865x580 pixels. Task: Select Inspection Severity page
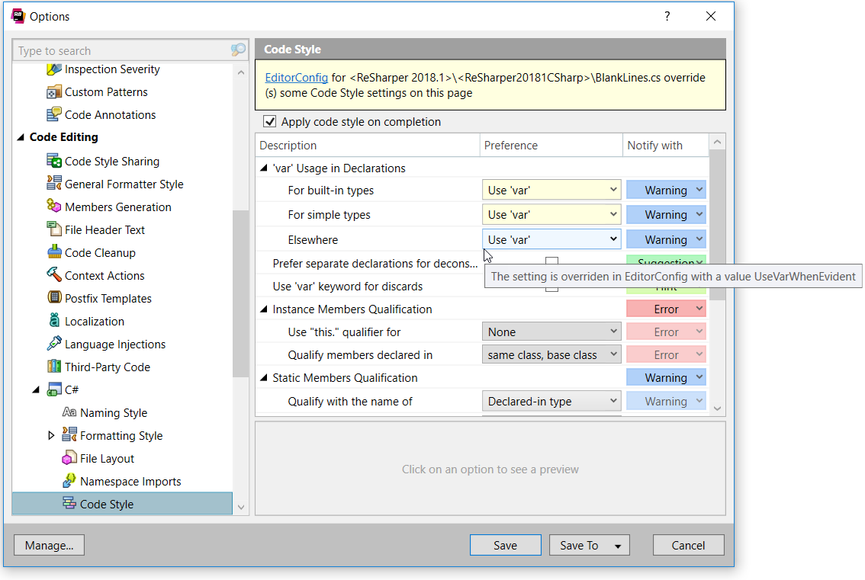[112, 69]
